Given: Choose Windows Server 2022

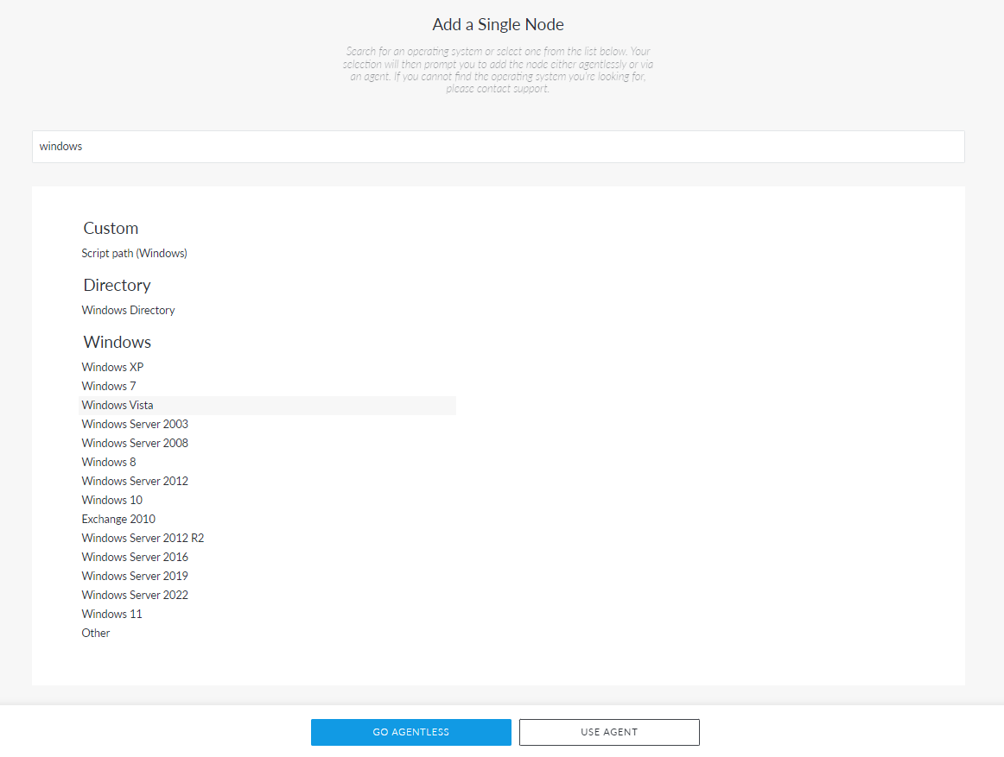Looking at the screenshot, I should (135, 595).
